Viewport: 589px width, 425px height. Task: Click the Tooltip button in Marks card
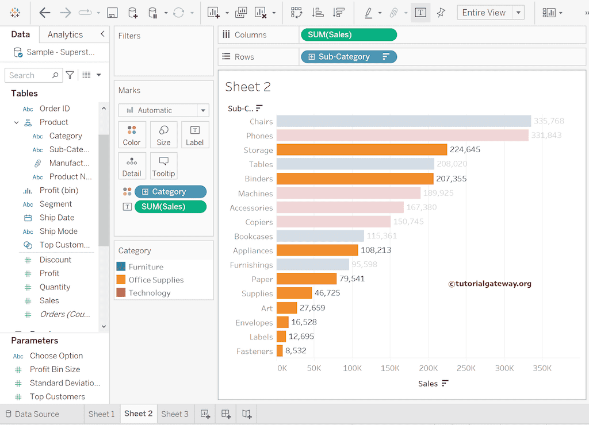(163, 166)
